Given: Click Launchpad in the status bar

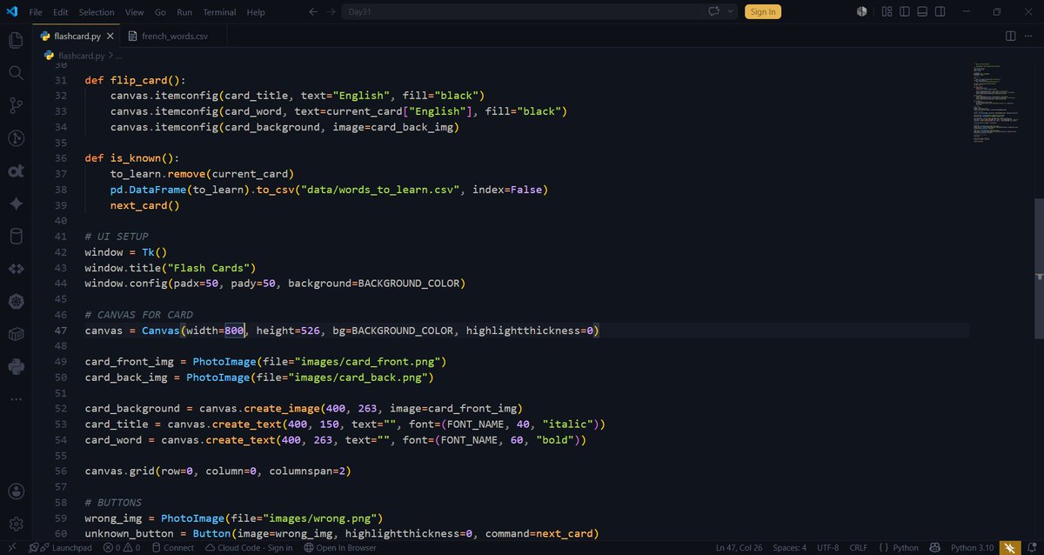Looking at the screenshot, I should pyautogui.click(x=64, y=548).
